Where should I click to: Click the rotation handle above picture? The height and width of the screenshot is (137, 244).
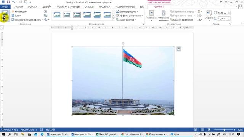pos(123,43)
